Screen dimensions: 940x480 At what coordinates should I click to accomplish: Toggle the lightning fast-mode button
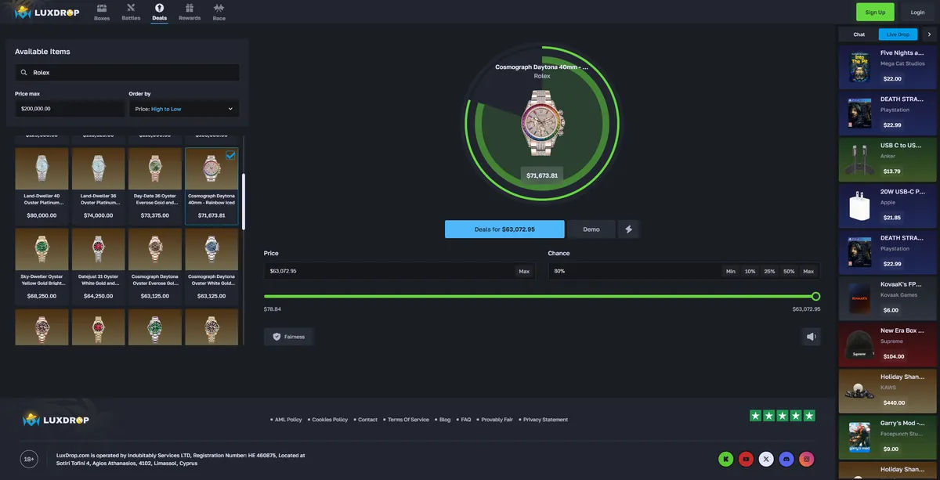click(x=628, y=229)
